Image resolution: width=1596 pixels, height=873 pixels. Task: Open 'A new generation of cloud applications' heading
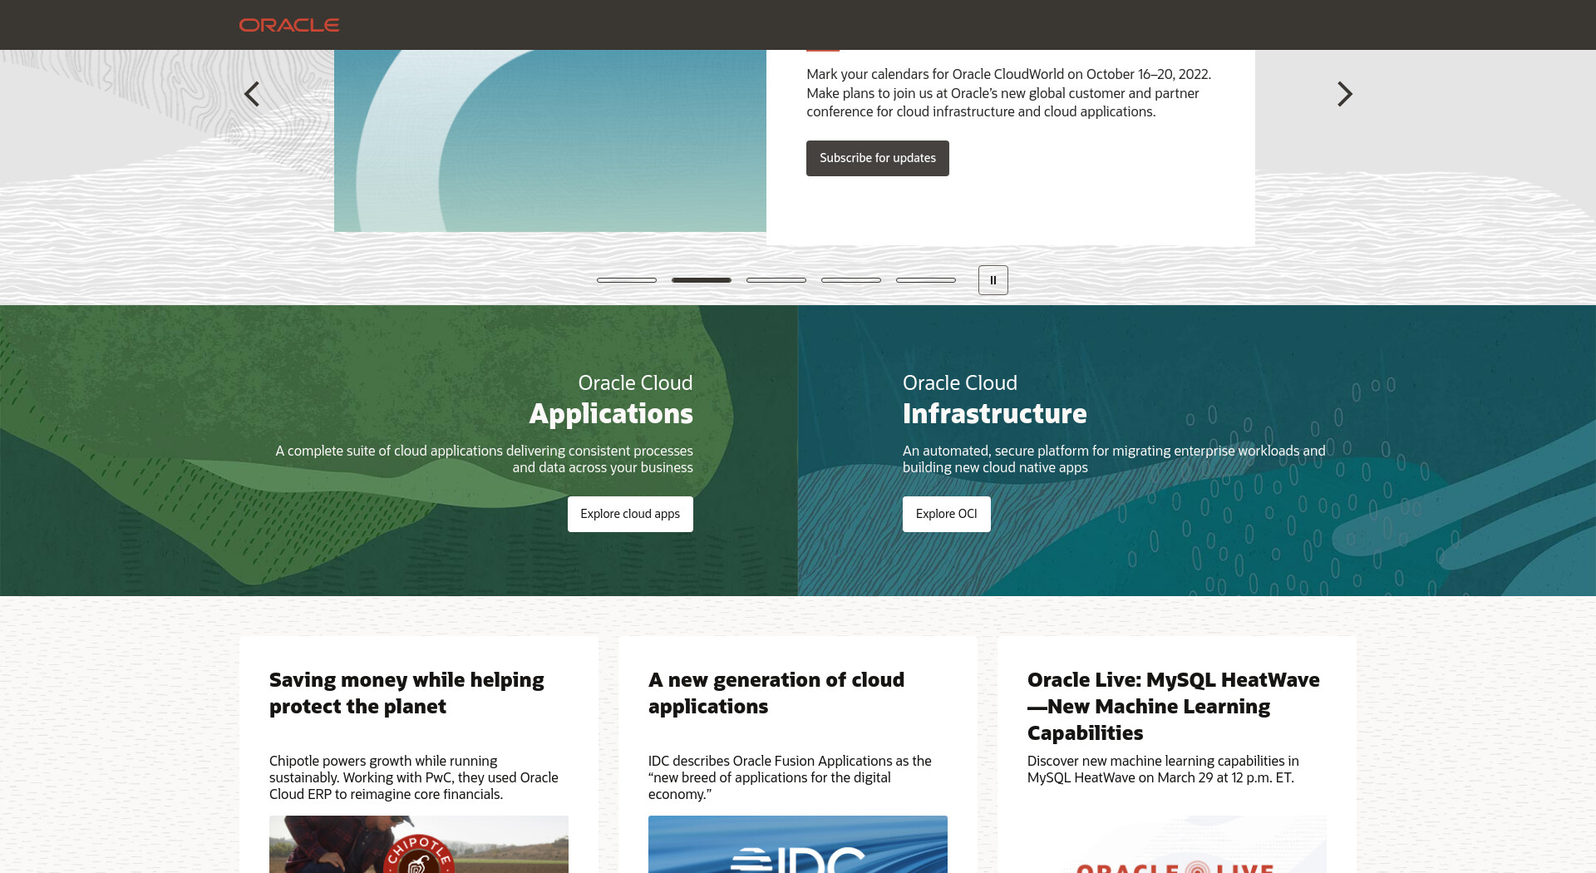click(x=776, y=693)
